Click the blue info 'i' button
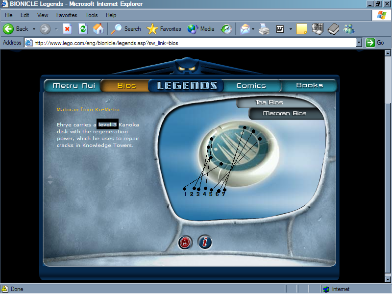Viewport: 392px width, 294px height. 205,242
